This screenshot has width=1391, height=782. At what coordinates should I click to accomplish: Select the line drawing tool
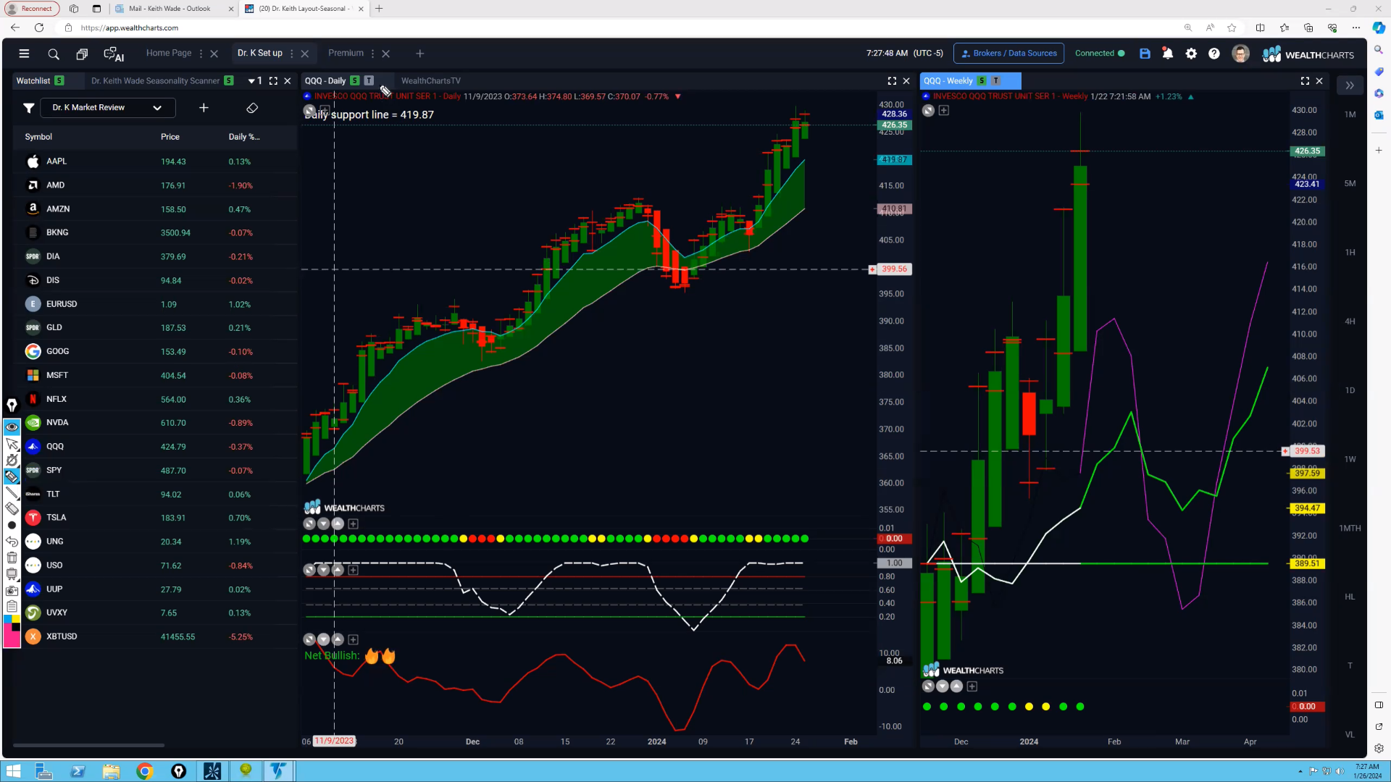(12, 493)
